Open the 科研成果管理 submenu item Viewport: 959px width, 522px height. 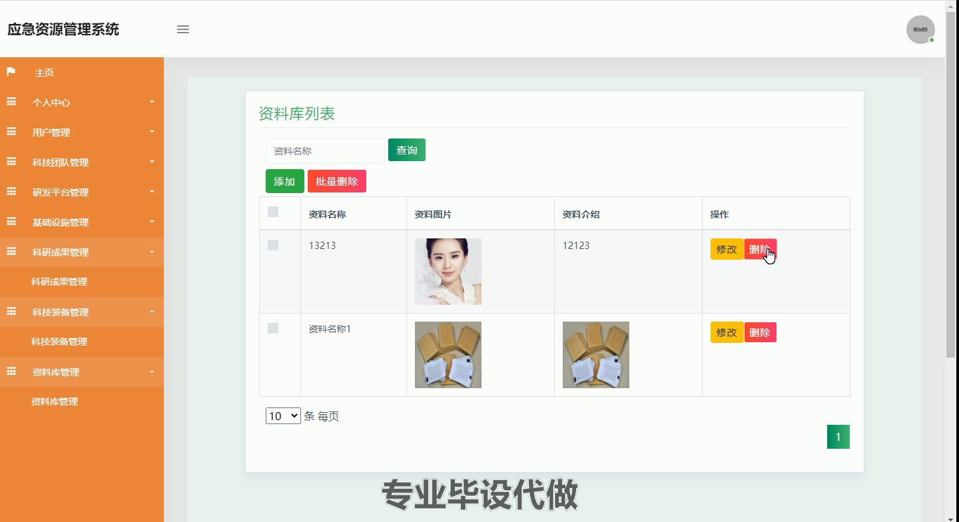coord(59,282)
